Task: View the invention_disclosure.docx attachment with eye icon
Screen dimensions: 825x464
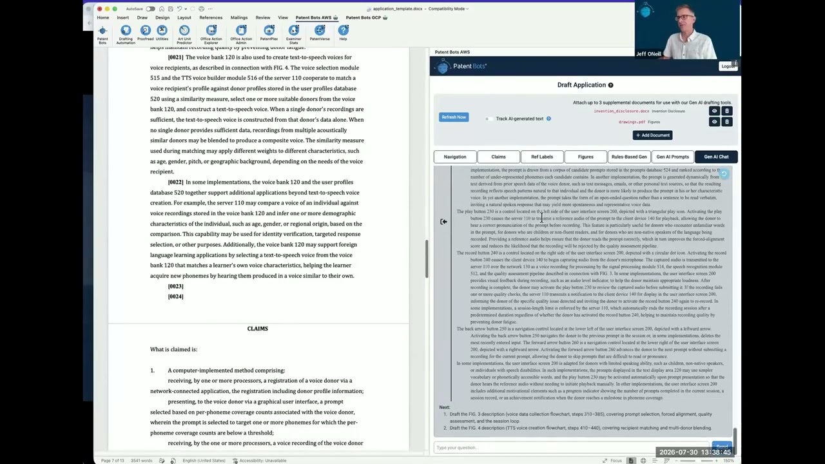Action: (x=714, y=111)
